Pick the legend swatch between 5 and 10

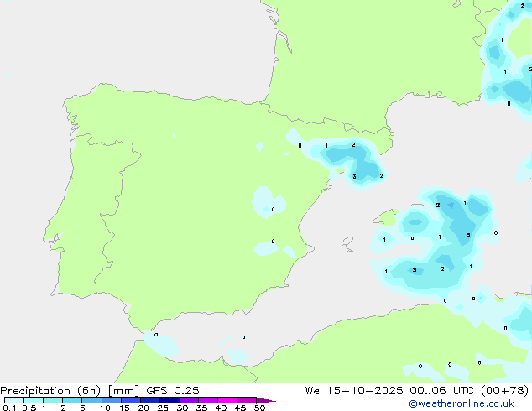point(91,400)
